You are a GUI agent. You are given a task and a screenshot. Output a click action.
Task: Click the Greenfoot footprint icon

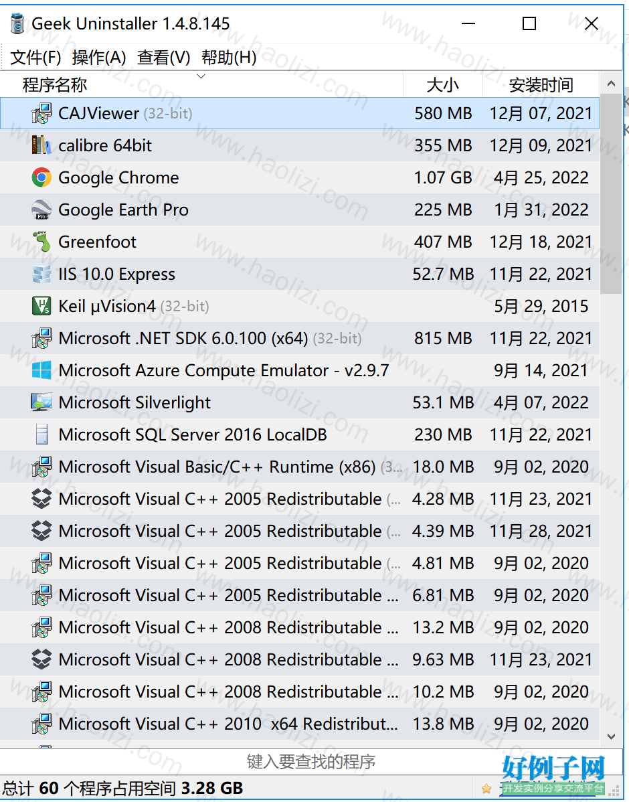tap(41, 242)
